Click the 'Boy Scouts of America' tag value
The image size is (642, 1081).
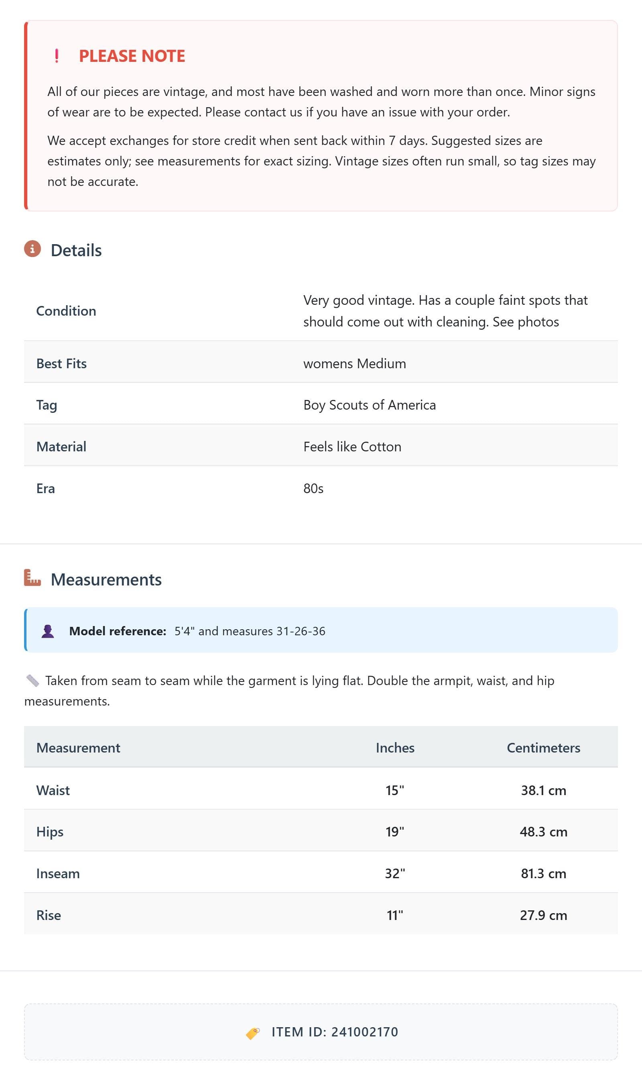pyautogui.click(x=370, y=405)
